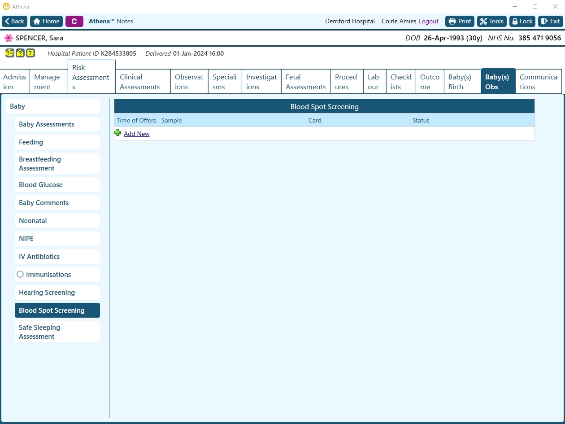This screenshot has height=424, width=565.
Task: Go Back using the Back button
Action: pos(15,21)
